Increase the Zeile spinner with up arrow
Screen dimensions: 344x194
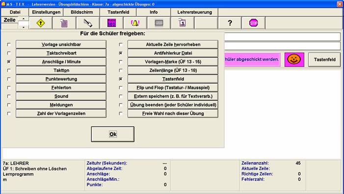23,19
